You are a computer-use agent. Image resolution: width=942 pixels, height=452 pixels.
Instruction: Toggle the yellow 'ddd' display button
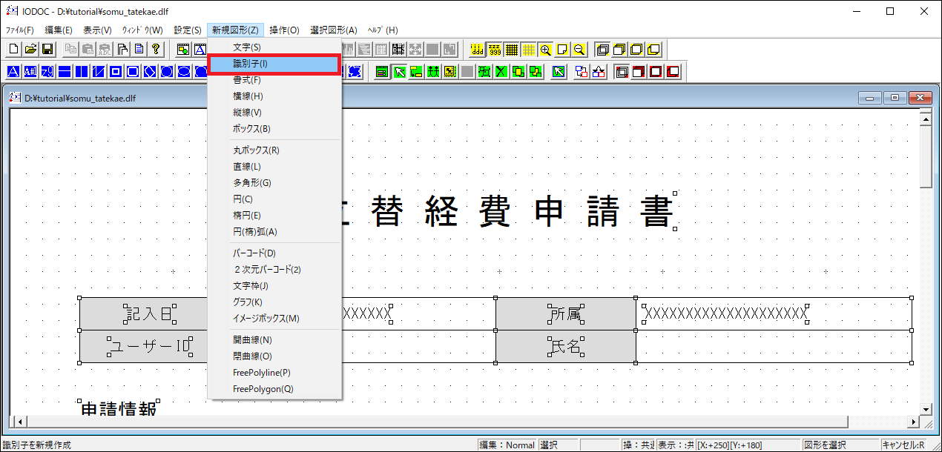click(x=478, y=50)
